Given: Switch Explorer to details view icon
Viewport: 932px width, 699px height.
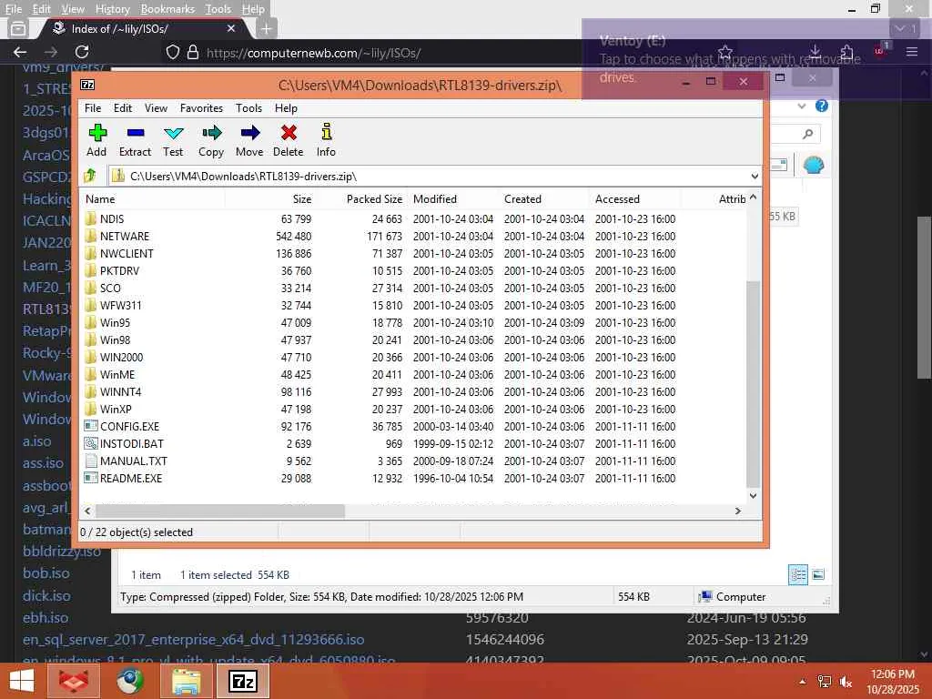Looking at the screenshot, I should pos(797,574).
